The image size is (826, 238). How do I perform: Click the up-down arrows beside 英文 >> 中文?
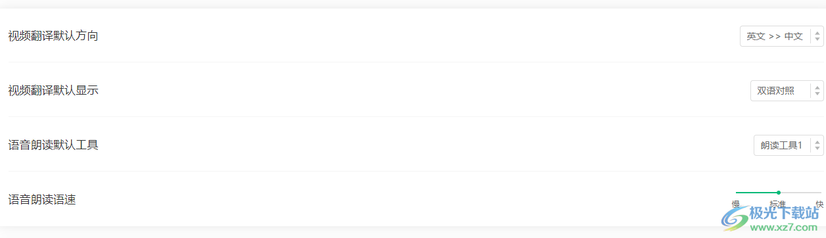(x=817, y=36)
